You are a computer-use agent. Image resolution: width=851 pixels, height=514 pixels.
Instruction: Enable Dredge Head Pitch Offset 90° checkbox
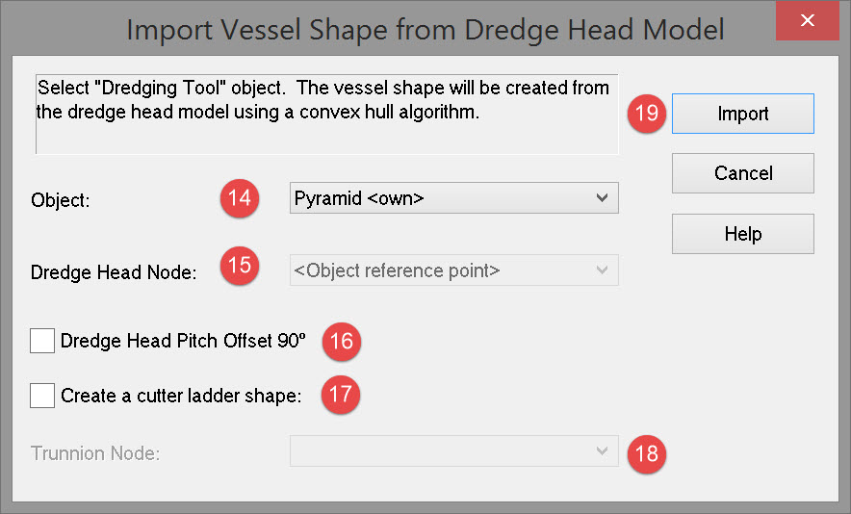click(x=42, y=341)
